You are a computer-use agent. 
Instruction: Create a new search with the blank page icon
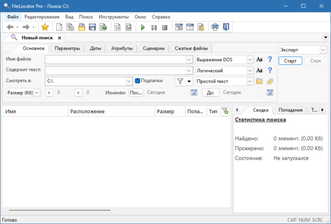coord(59,27)
